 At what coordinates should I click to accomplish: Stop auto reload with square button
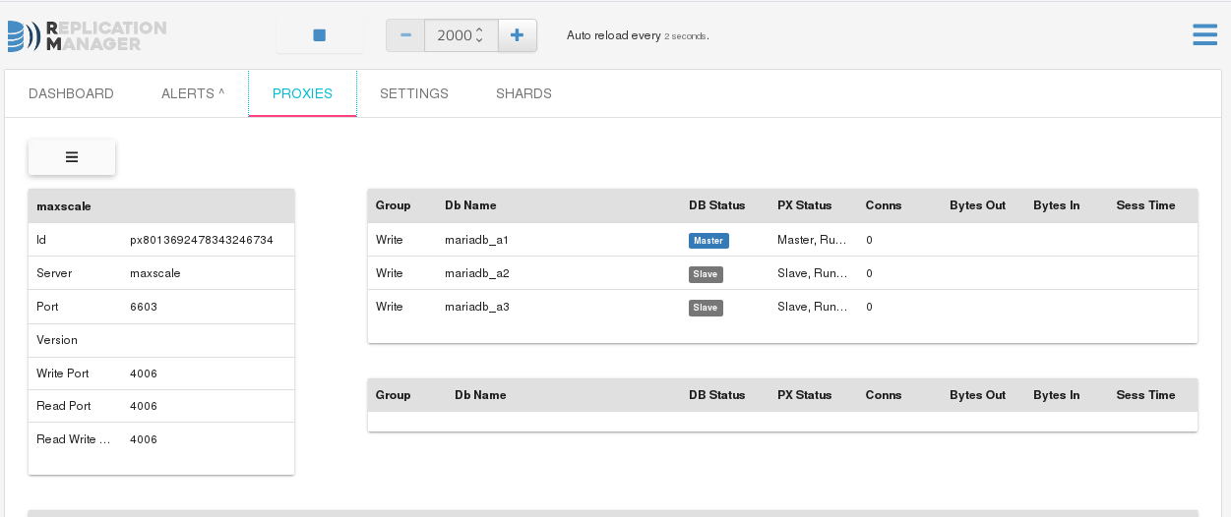point(320,35)
